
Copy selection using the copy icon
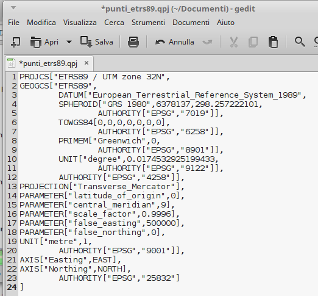(x=253, y=42)
